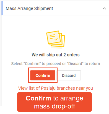Click the quoted "Discard" word in instructions
This screenshot has width=109, height=114.
tap(75, 64)
